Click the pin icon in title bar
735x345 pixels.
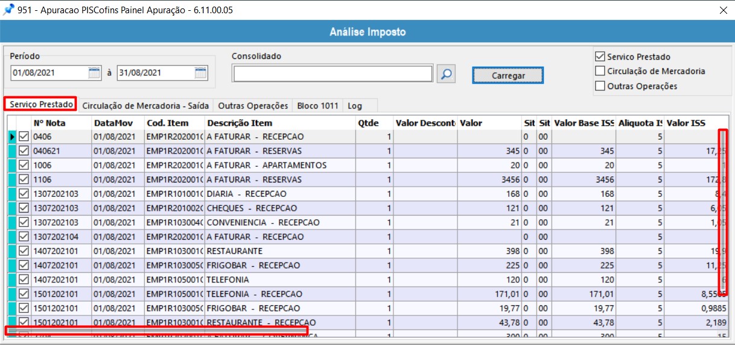(9, 10)
